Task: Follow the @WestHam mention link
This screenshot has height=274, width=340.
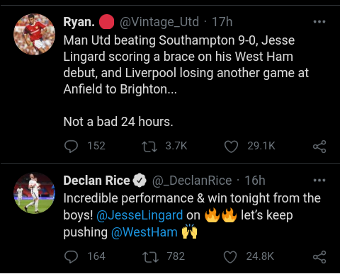Action: [x=144, y=232]
